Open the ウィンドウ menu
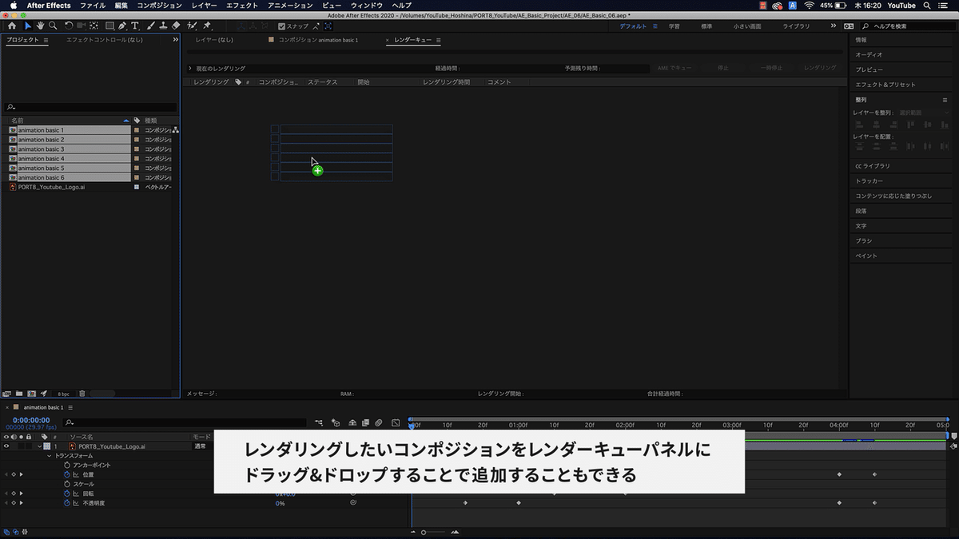Viewport: 959px width, 539px height. point(367,5)
